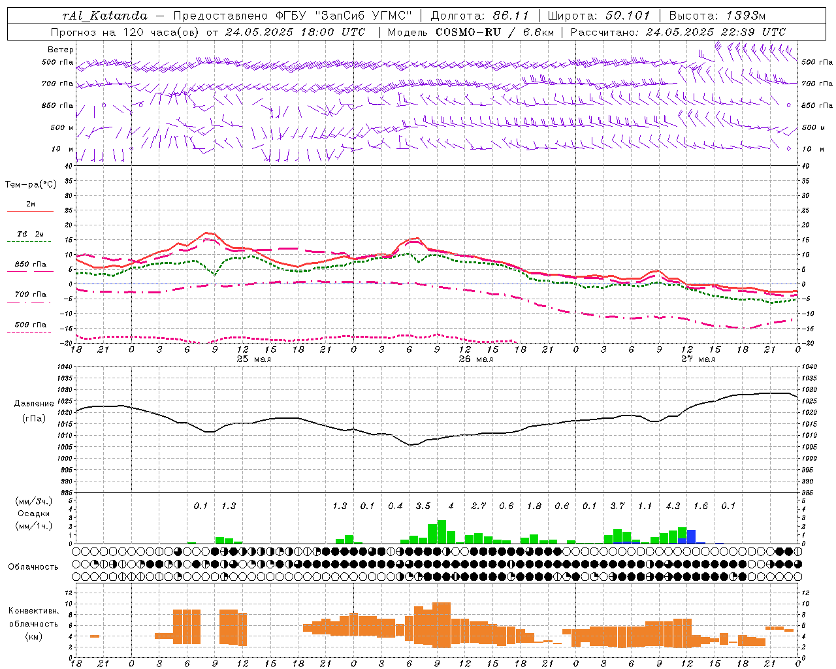Select the text 'Предоставлено ФГБУ "ЗапСиб УГМС"'
This screenshot has height=669, width=836.
[293, 16]
